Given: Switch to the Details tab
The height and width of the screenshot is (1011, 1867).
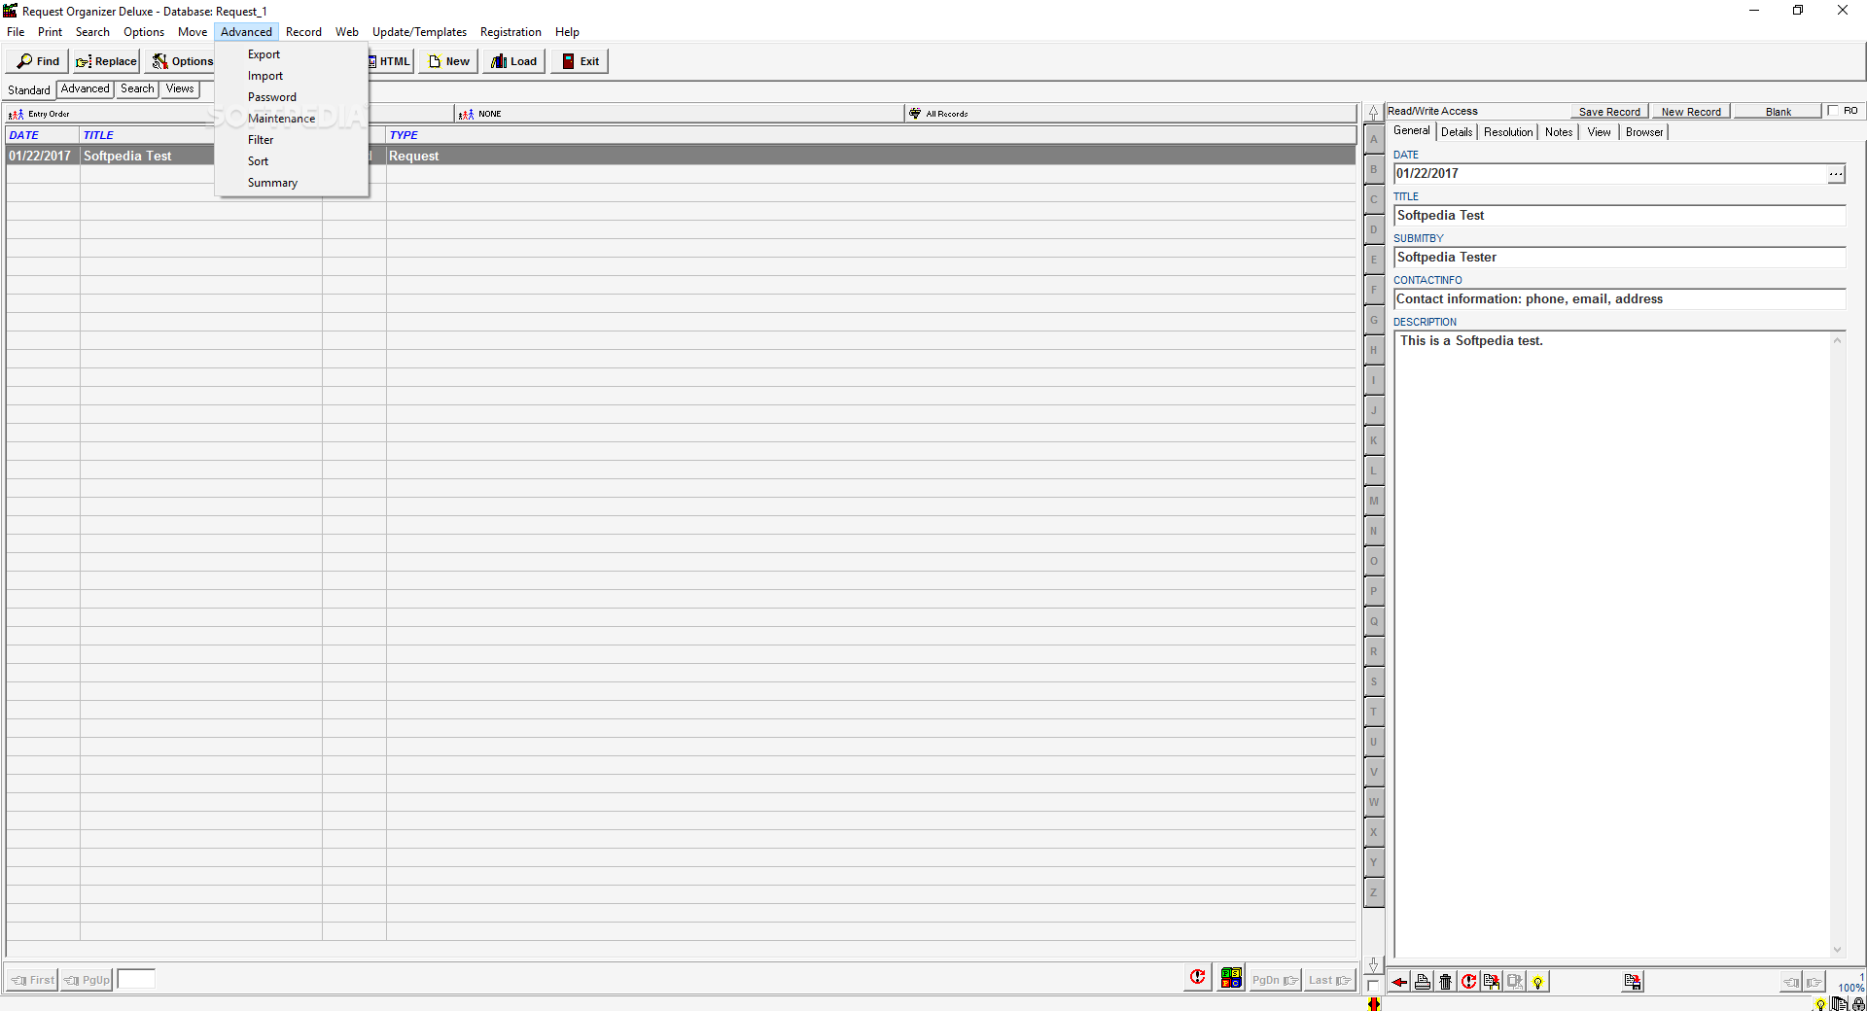Looking at the screenshot, I should tap(1457, 132).
